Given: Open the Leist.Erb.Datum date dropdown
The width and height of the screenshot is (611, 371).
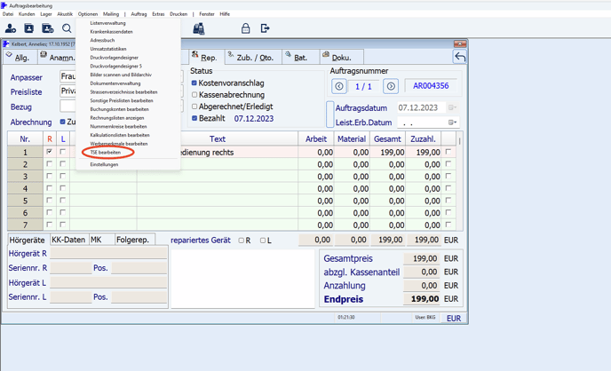Looking at the screenshot, I should (453, 122).
